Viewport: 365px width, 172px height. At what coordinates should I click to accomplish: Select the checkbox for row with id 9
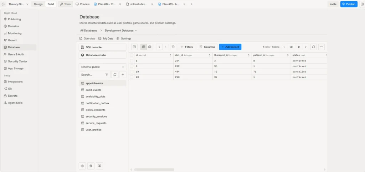click(132, 66)
